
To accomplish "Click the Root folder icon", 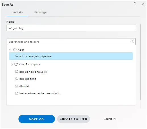I will [x=15, y=50].
